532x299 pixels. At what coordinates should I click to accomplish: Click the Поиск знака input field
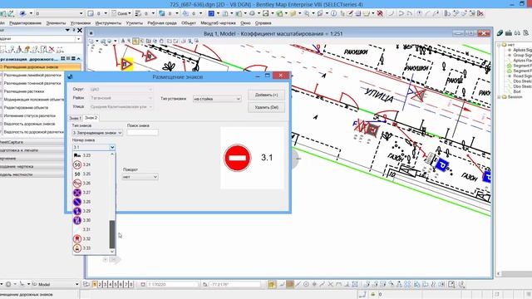click(x=142, y=133)
